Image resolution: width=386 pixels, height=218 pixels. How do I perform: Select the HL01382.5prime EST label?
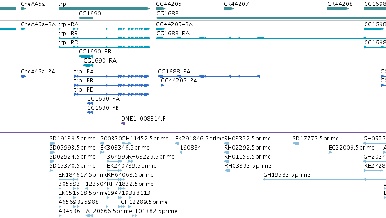pyautogui.click(x=155, y=211)
